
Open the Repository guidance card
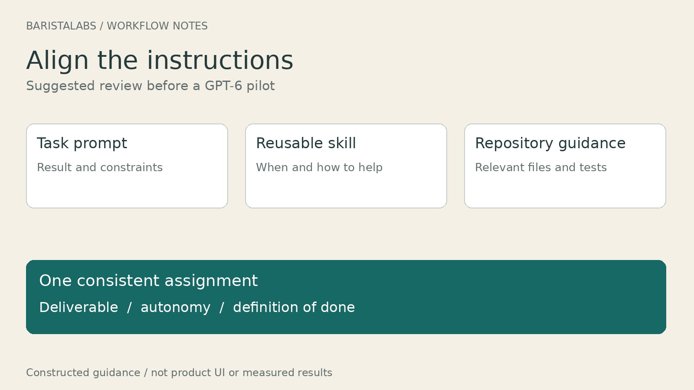coord(565,166)
